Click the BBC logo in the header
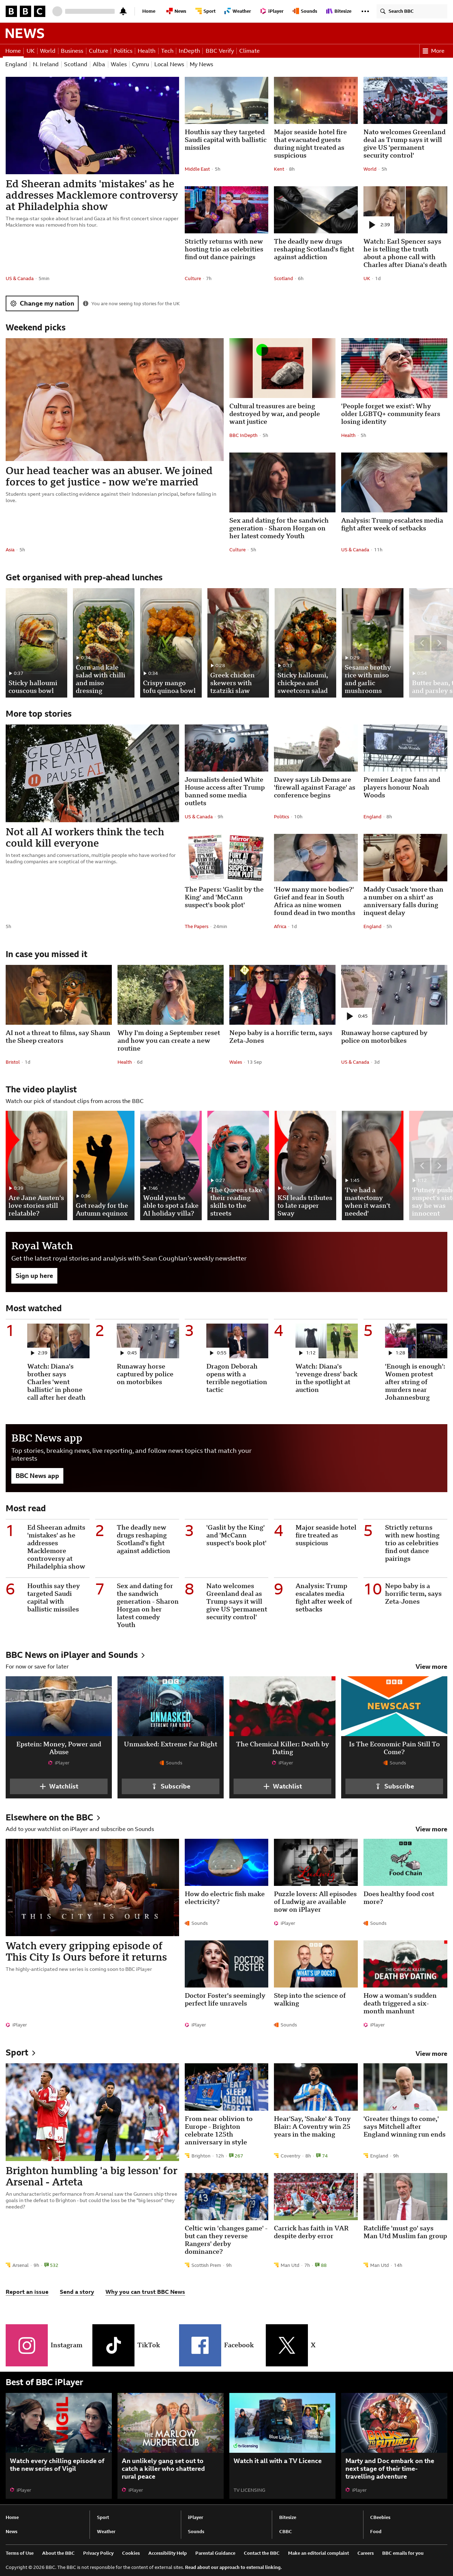453x2576 pixels. click(25, 11)
